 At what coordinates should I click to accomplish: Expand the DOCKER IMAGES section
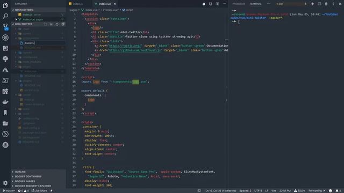coord(25,181)
